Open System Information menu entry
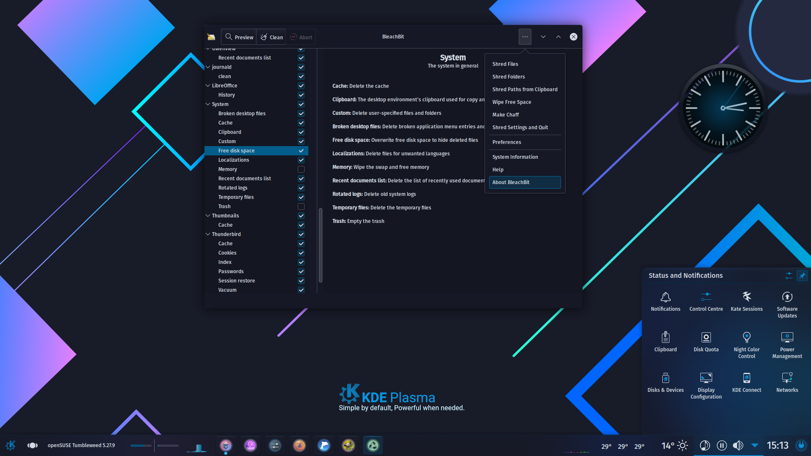Screen dimensions: 811x456 (525, 157)
